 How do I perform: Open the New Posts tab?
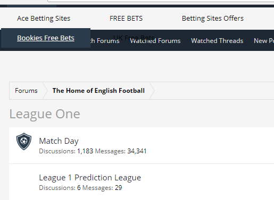pyautogui.click(x=264, y=41)
